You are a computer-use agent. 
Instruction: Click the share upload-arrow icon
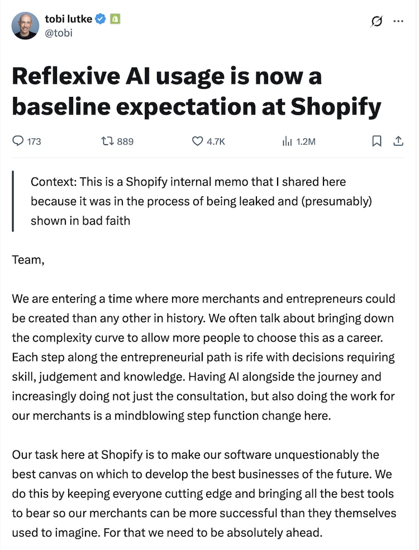click(x=398, y=141)
